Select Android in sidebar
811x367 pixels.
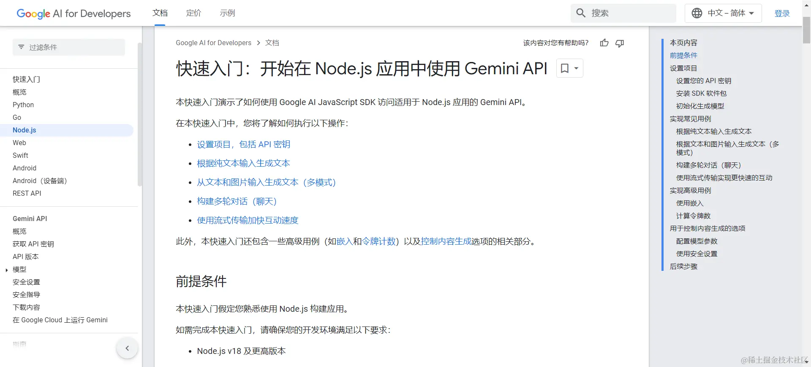coord(24,168)
